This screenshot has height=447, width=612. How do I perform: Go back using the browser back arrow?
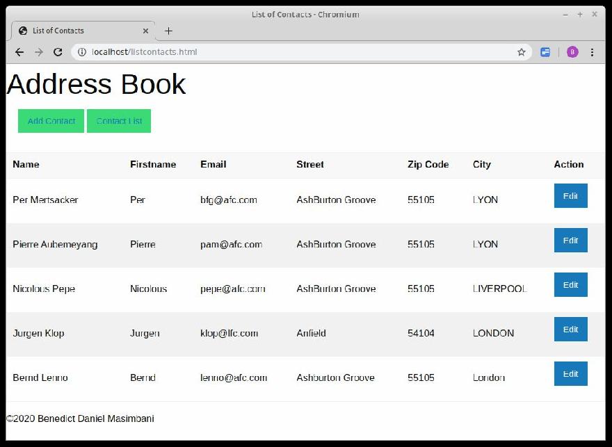click(19, 52)
